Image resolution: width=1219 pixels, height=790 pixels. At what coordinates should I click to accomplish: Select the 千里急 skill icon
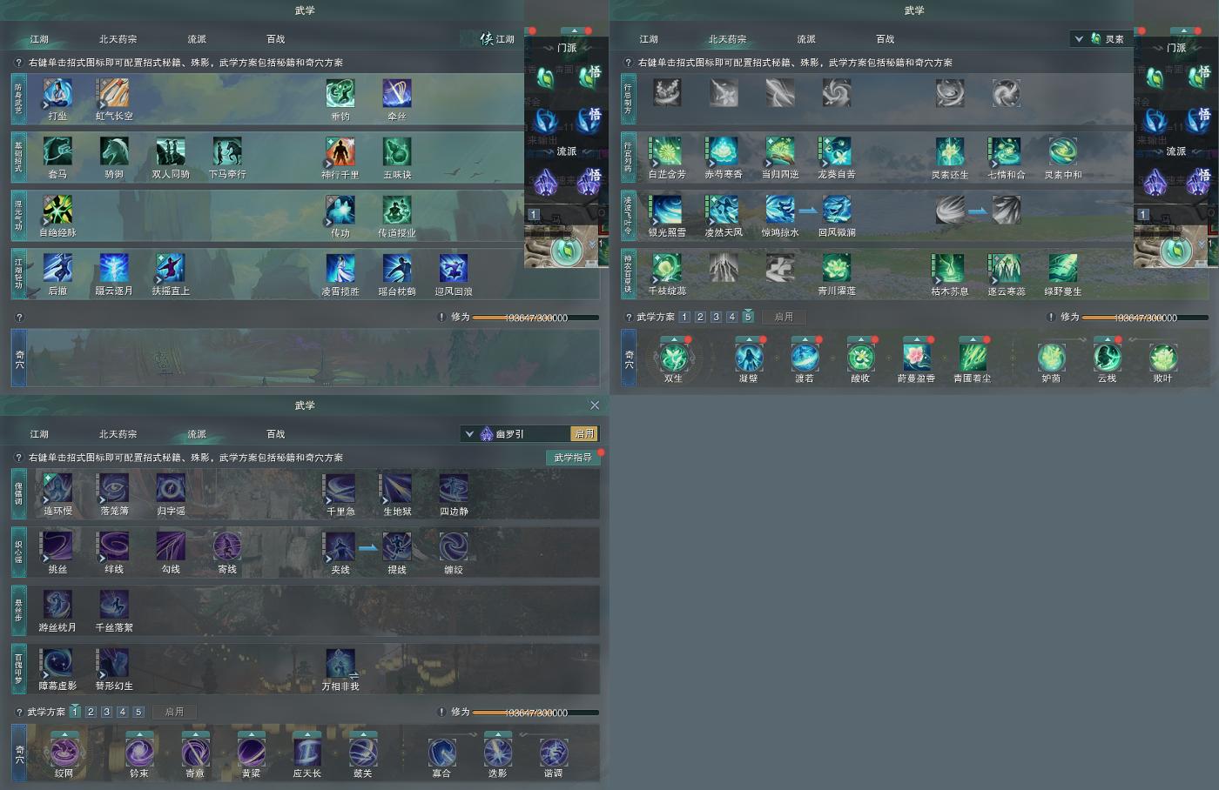340,488
